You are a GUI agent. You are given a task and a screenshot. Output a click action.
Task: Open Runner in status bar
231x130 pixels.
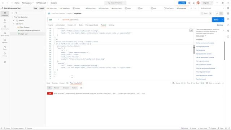[x=193, y=129]
